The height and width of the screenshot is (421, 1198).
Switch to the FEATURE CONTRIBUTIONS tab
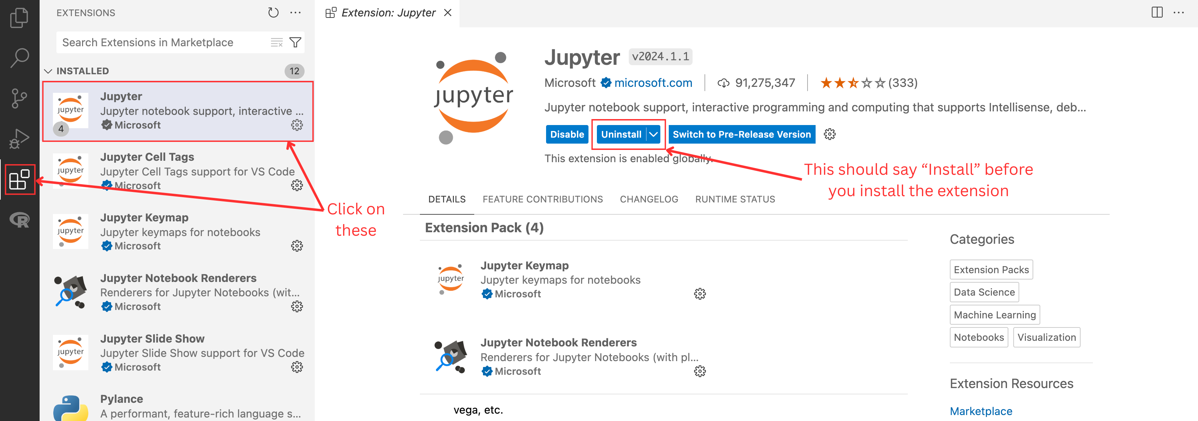click(542, 199)
